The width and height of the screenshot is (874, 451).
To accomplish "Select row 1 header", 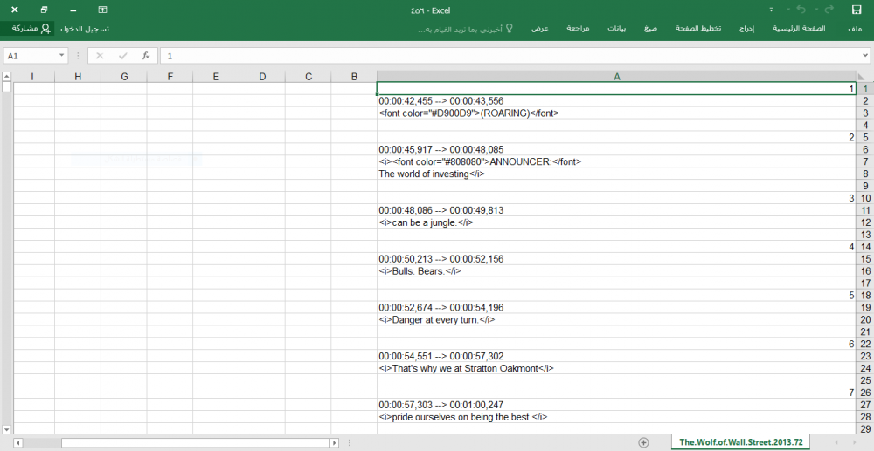I will pyautogui.click(x=865, y=88).
